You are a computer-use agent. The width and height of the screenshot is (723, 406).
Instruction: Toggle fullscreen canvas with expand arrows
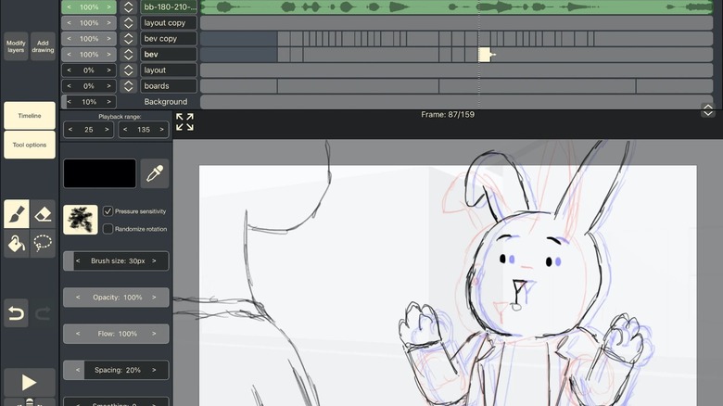[x=184, y=121]
